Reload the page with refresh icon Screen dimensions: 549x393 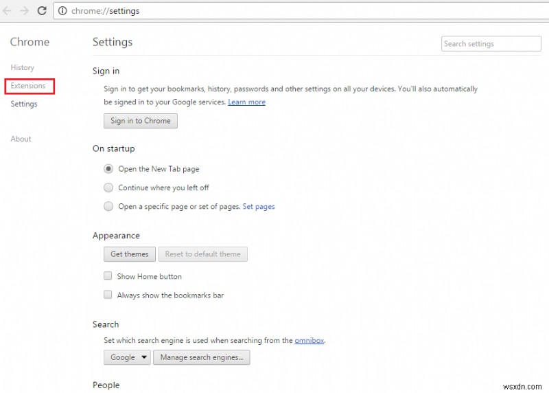pos(42,11)
